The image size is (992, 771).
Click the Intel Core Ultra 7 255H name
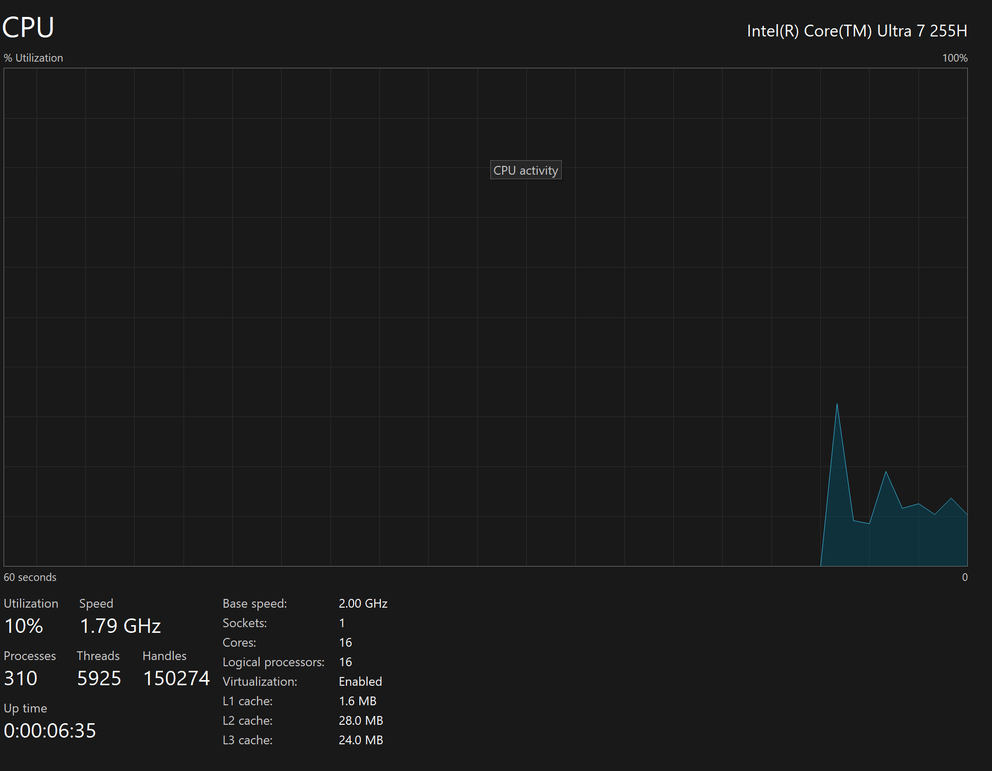point(857,31)
